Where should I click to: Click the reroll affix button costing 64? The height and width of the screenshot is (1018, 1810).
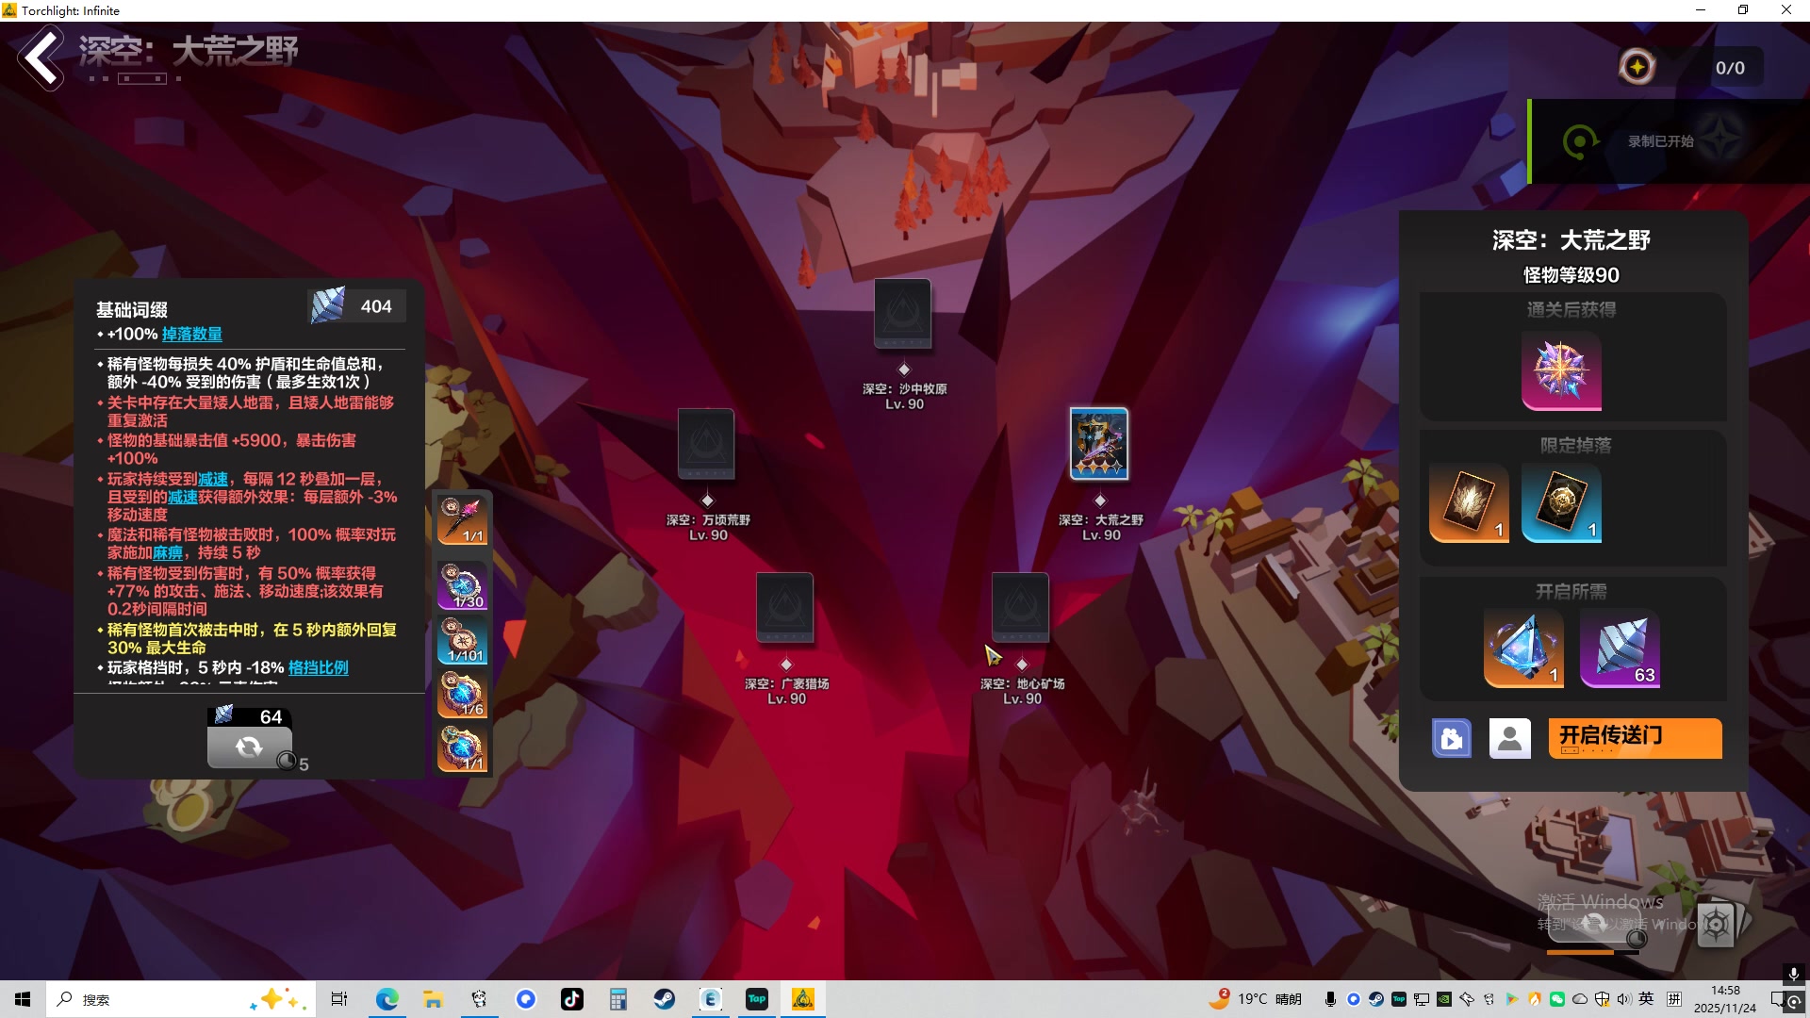tap(249, 747)
